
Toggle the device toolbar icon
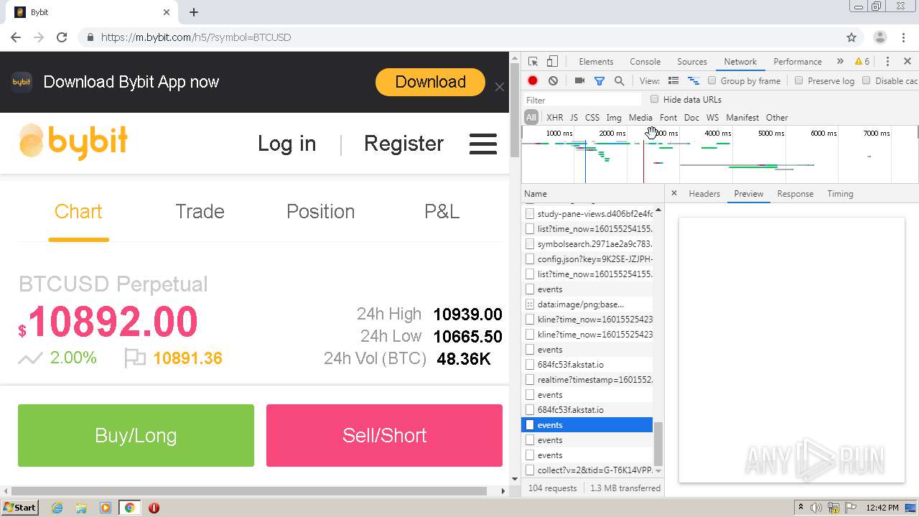pyautogui.click(x=552, y=62)
